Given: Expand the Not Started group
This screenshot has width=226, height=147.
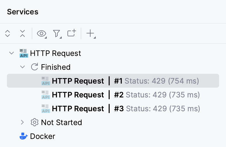Looking at the screenshot, I should point(22,122).
